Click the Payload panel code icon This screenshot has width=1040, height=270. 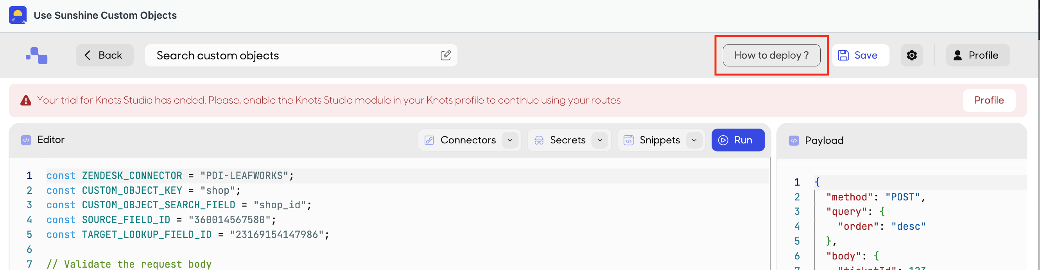(x=794, y=140)
